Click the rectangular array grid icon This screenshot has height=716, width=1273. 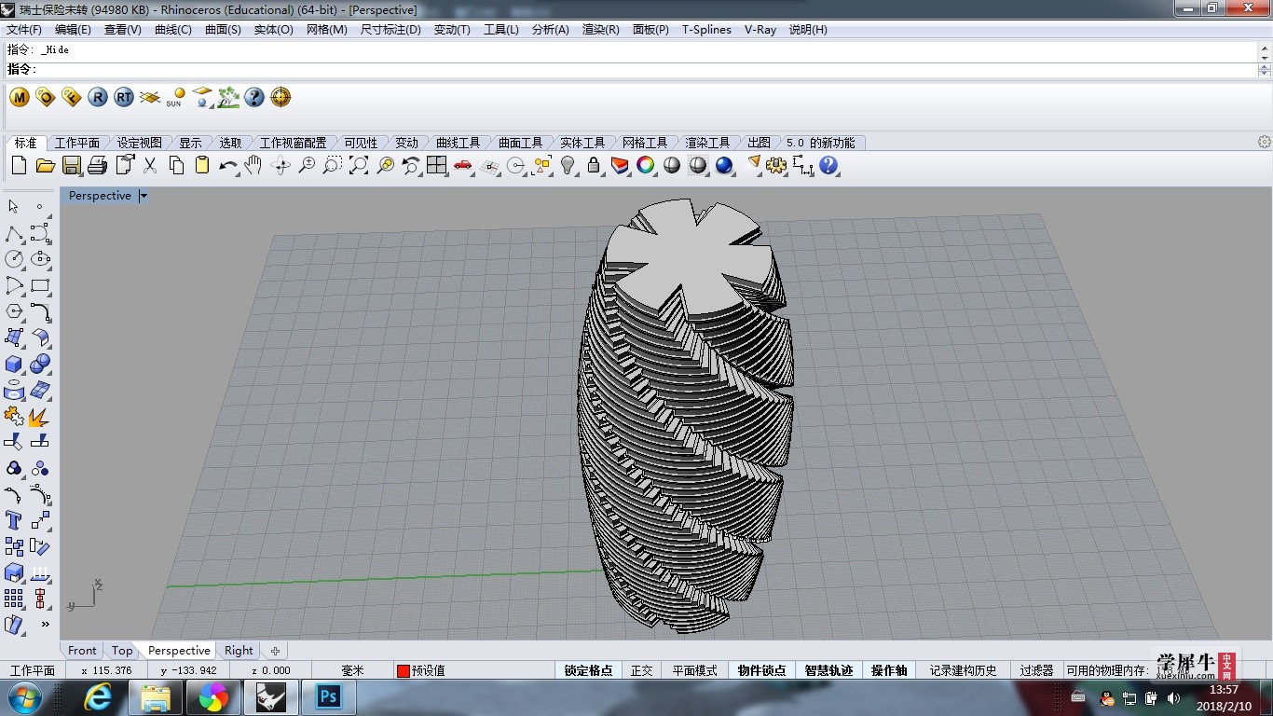[14, 599]
